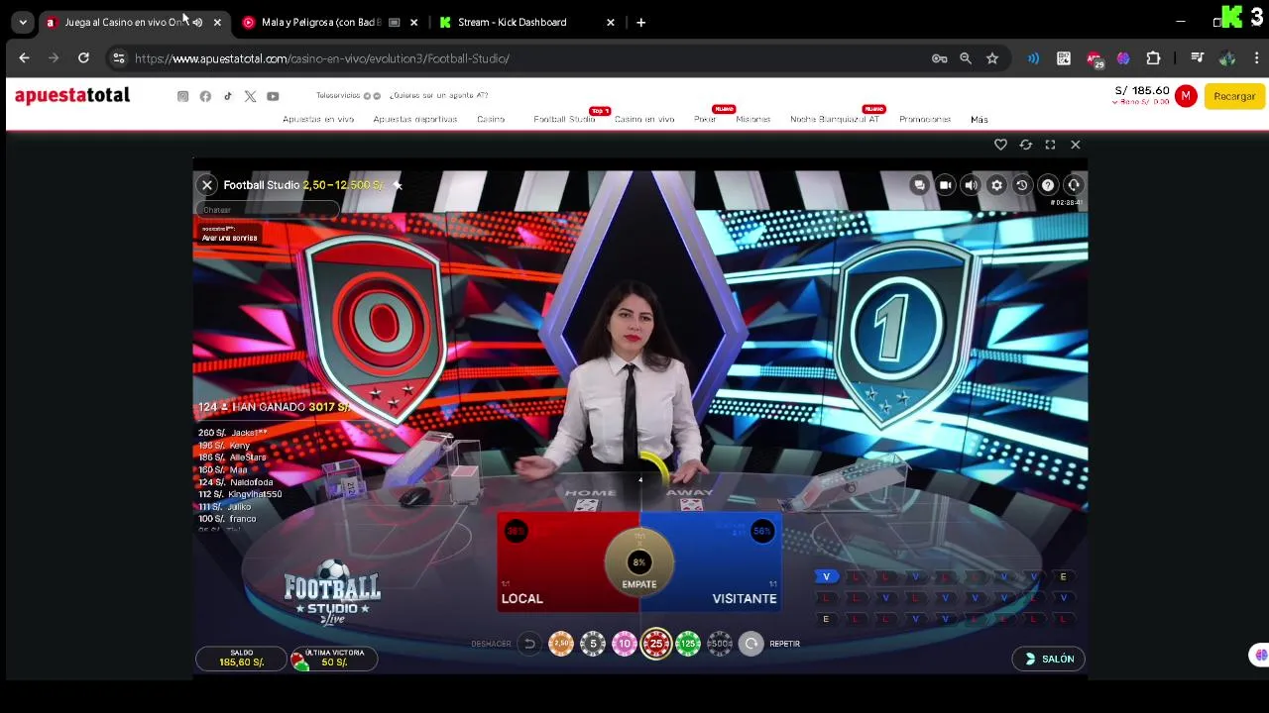Go to SALÓN lobby button
Screen dimensions: 1269x713
click(1049, 659)
